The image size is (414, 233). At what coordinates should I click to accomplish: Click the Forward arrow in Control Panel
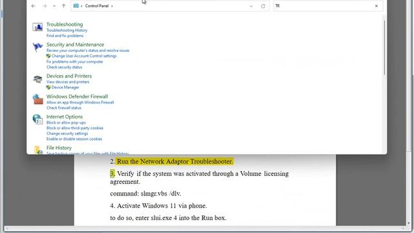click(45, 6)
